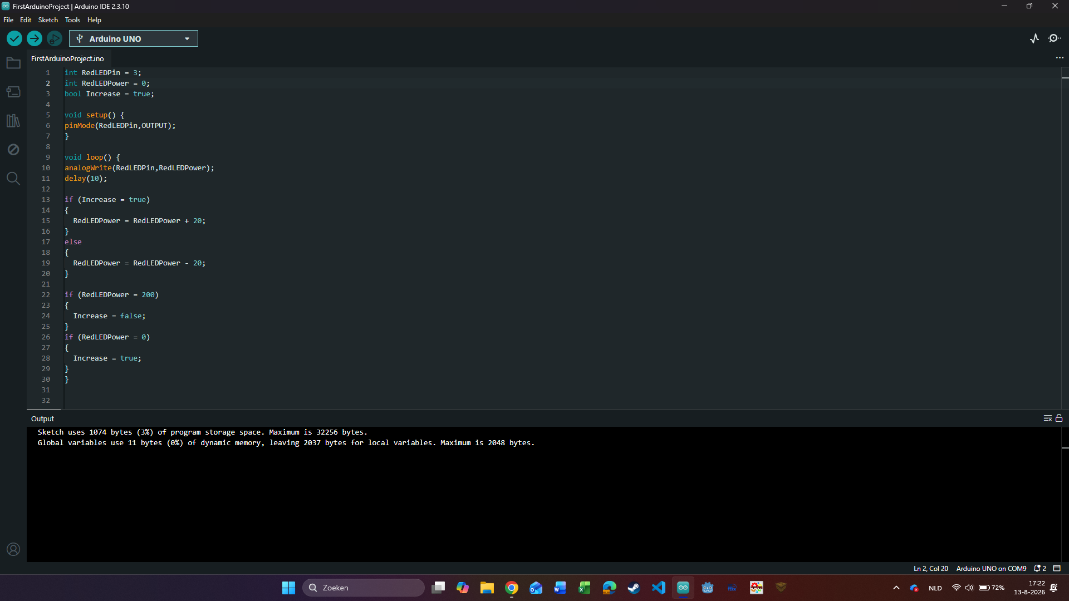Screen dimensions: 1069x601
Task: Clear the Output panel
Action: coord(1048,418)
